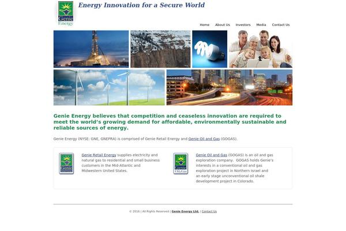This screenshot has width=346, height=231.
Task: Go to the About Us page
Action: coord(223,25)
